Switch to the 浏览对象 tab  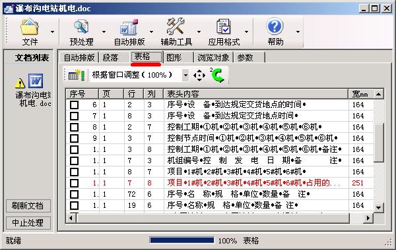213,58
